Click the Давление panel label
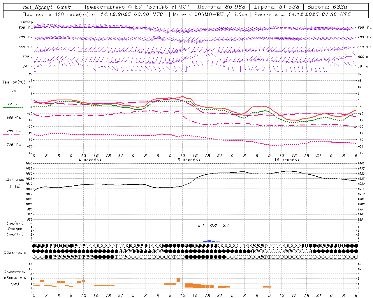The height and width of the screenshot is (298, 373). pyautogui.click(x=15, y=180)
